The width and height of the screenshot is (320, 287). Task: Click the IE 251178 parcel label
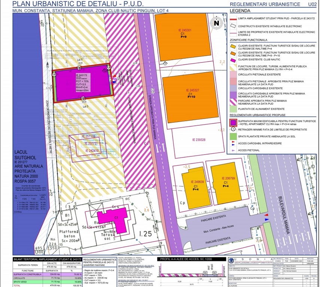click(89, 136)
